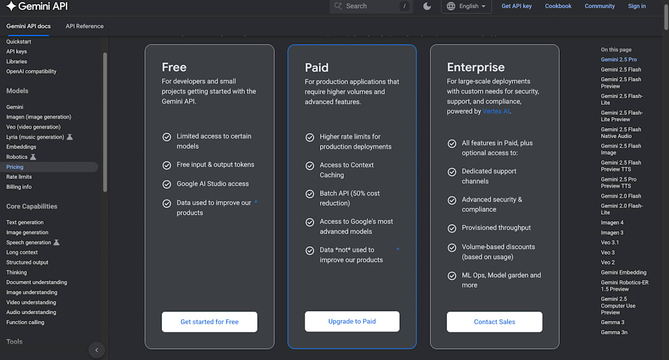669x360 pixels.
Task: Toggle dark mode moon icon
Action: [x=427, y=6]
